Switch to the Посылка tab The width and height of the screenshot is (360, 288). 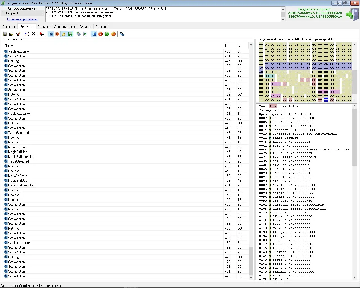(x=44, y=27)
